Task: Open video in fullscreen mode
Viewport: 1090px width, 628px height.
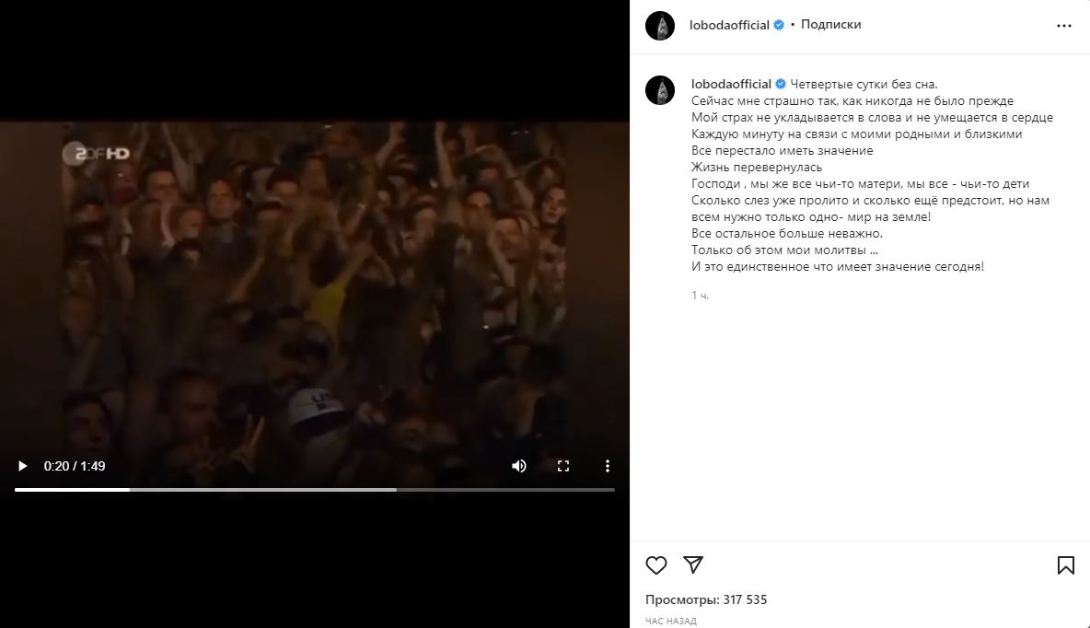Action: [x=563, y=466]
